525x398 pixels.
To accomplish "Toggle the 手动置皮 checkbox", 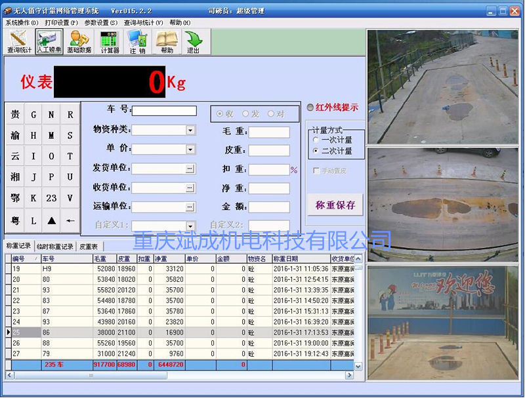I will point(316,170).
